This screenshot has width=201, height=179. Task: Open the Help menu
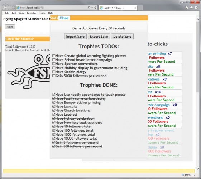tap(51, 13)
